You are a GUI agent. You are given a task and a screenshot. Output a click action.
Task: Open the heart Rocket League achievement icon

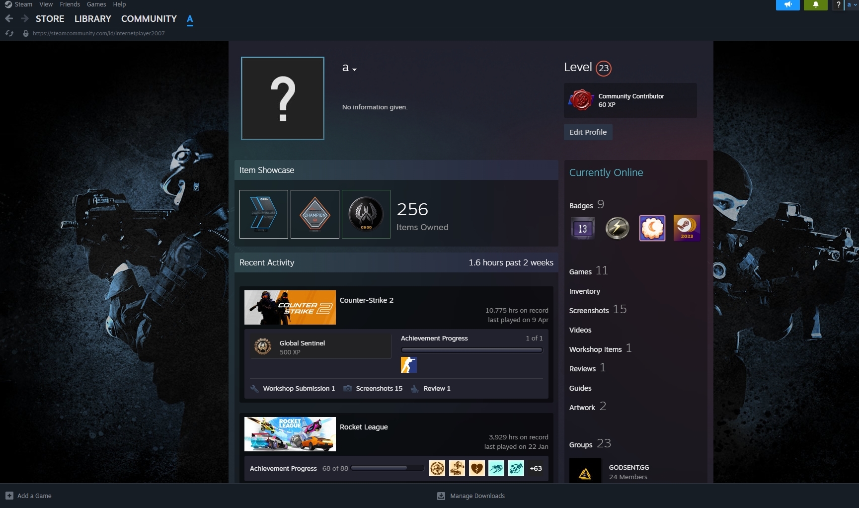pyautogui.click(x=477, y=468)
